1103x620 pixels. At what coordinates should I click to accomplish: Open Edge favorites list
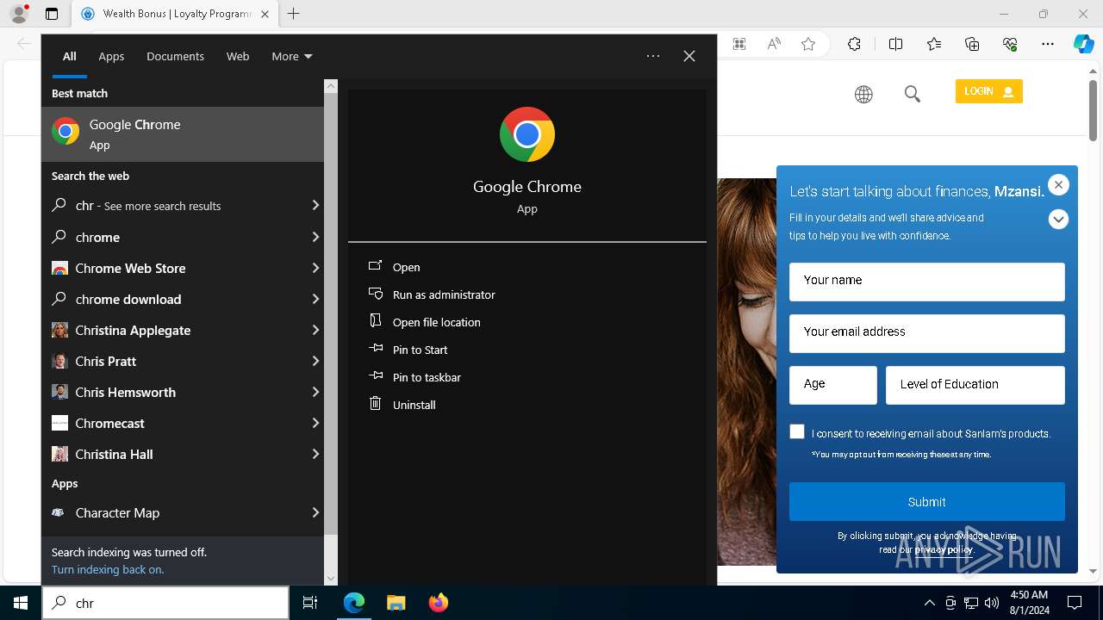coord(934,45)
